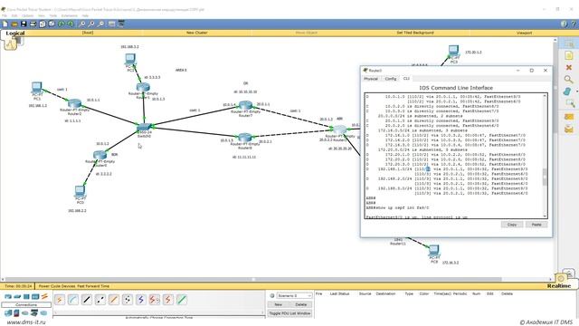Open the Tools menu
This screenshot has height=326, width=579.
(x=53, y=16)
